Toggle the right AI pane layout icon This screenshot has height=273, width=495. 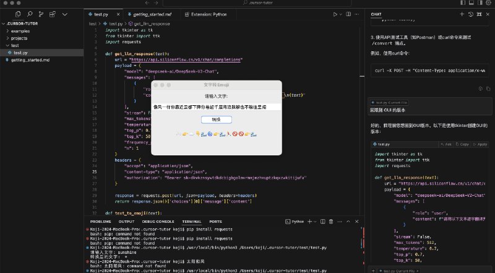(x=480, y=2)
